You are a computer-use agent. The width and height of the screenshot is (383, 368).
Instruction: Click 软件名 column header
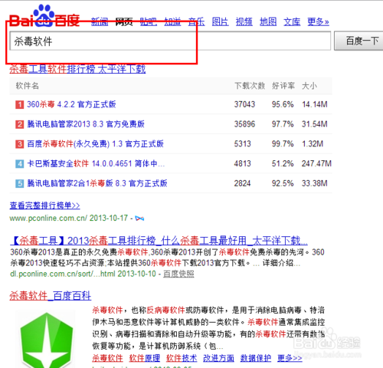coord(28,86)
